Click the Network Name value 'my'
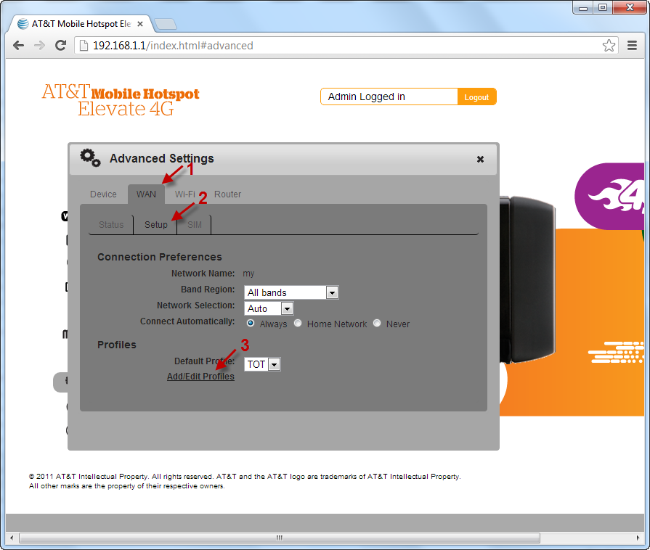 click(x=248, y=274)
